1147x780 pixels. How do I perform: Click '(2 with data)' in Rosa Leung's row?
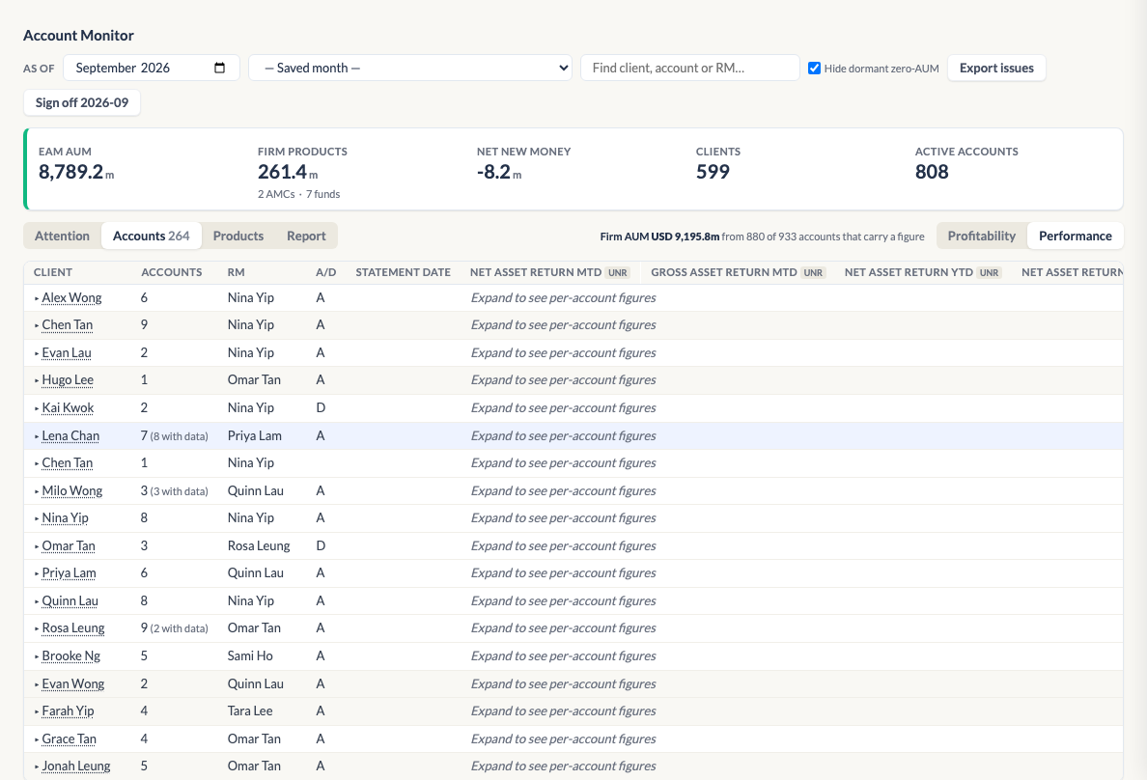(180, 628)
